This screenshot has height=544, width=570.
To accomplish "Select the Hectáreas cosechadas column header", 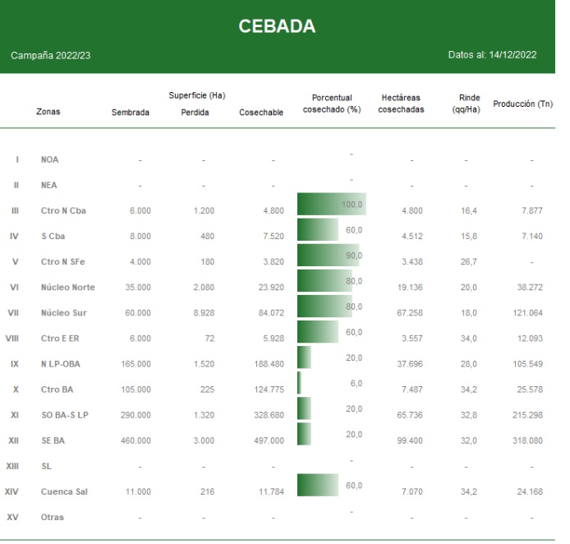I will (401, 103).
